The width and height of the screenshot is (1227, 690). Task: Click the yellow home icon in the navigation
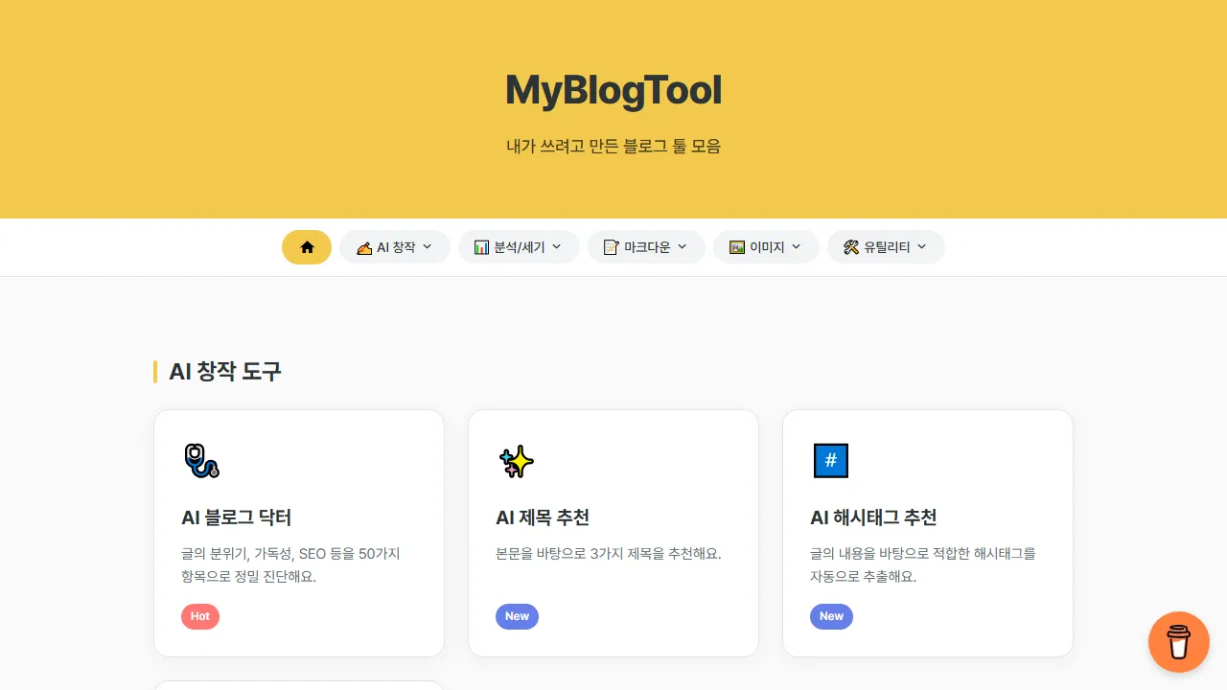click(307, 246)
